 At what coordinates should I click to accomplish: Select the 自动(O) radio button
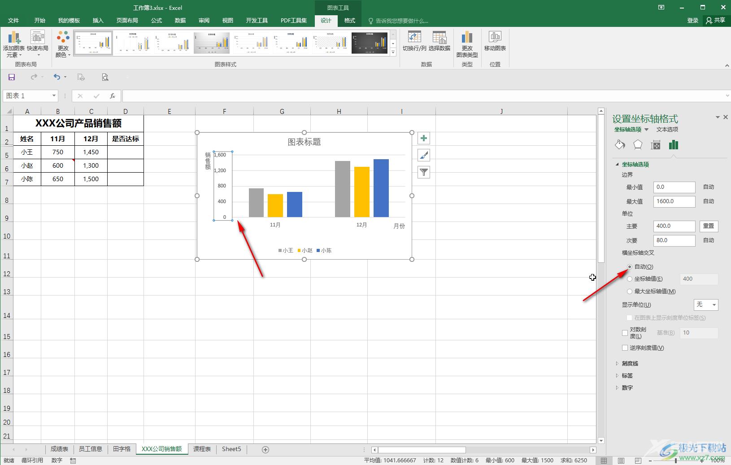630,267
